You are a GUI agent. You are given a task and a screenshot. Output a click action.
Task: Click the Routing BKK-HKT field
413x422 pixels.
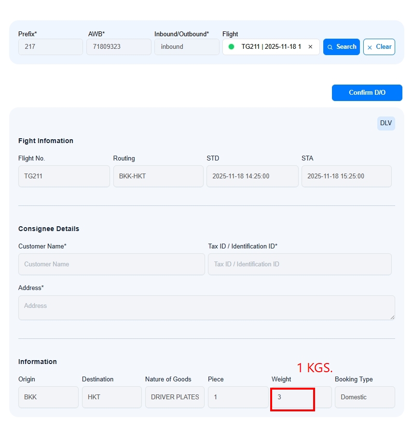point(158,176)
